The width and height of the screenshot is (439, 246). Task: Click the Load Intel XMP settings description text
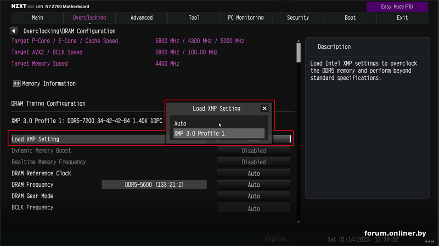point(364,71)
